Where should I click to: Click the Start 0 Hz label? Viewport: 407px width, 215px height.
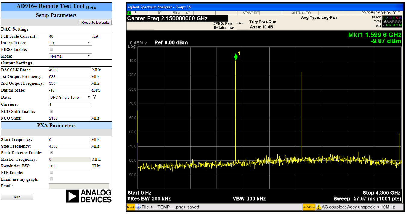tap(139, 193)
